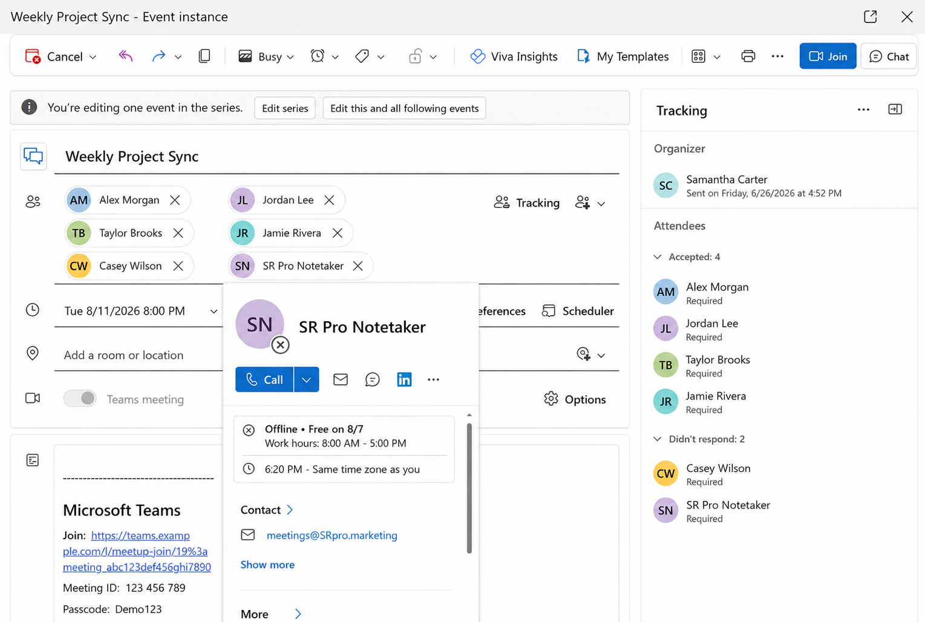
Task: Click the Call button in contact card
Action: point(264,379)
